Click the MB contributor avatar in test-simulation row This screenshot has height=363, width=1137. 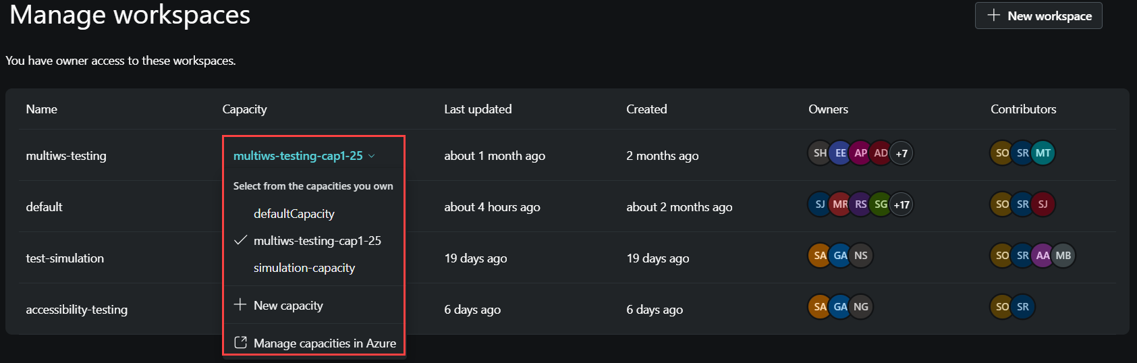click(x=1063, y=256)
